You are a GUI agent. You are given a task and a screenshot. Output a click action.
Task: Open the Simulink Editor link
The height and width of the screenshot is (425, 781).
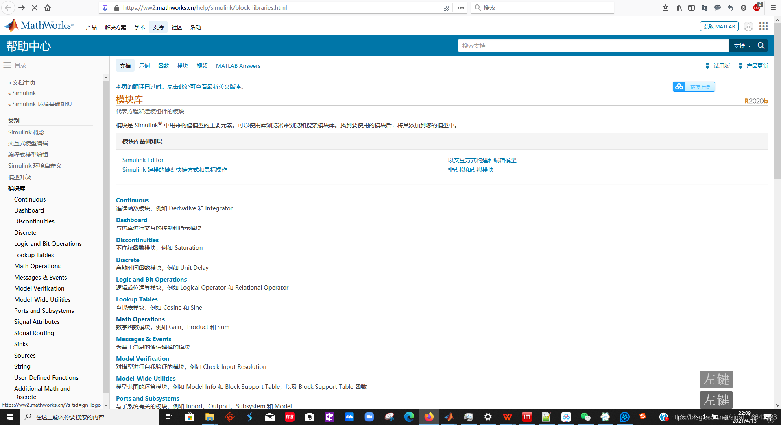click(x=143, y=160)
